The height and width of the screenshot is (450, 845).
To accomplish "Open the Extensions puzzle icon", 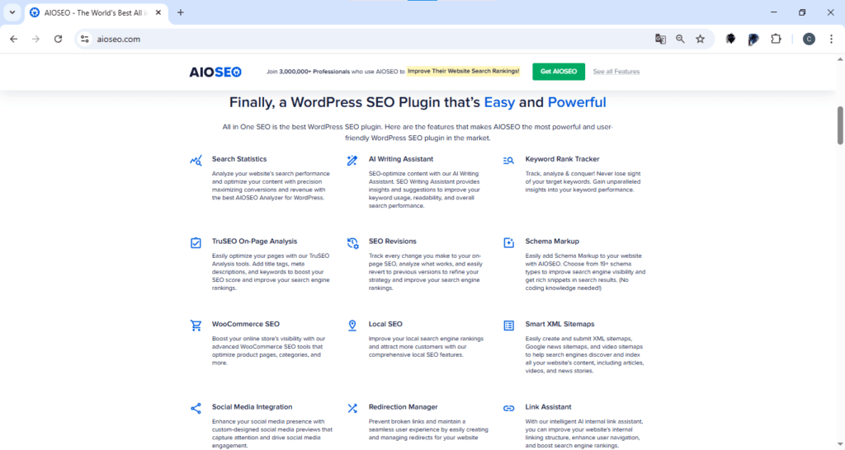I will coord(776,39).
